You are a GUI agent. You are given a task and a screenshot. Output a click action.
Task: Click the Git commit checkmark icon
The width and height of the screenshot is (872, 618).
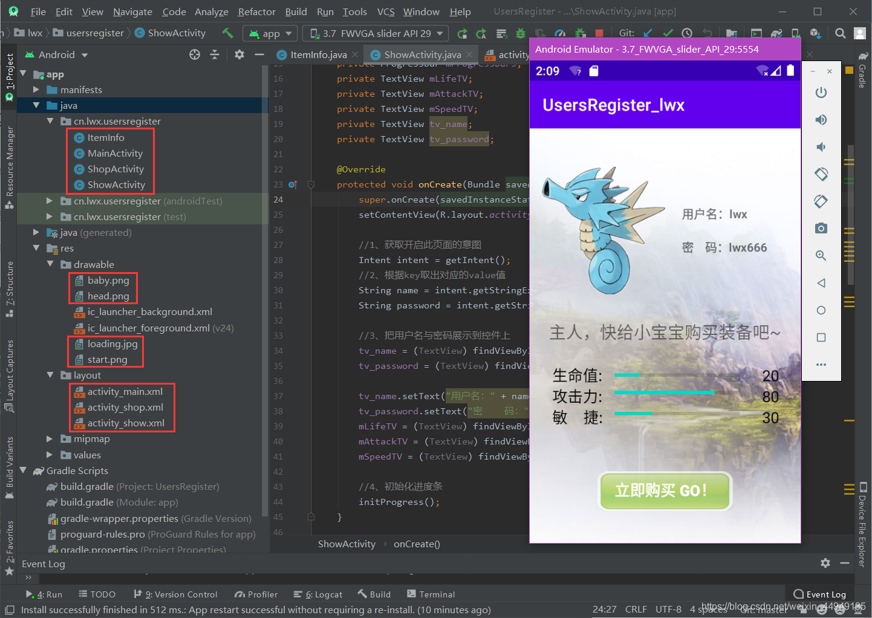point(668,33)
